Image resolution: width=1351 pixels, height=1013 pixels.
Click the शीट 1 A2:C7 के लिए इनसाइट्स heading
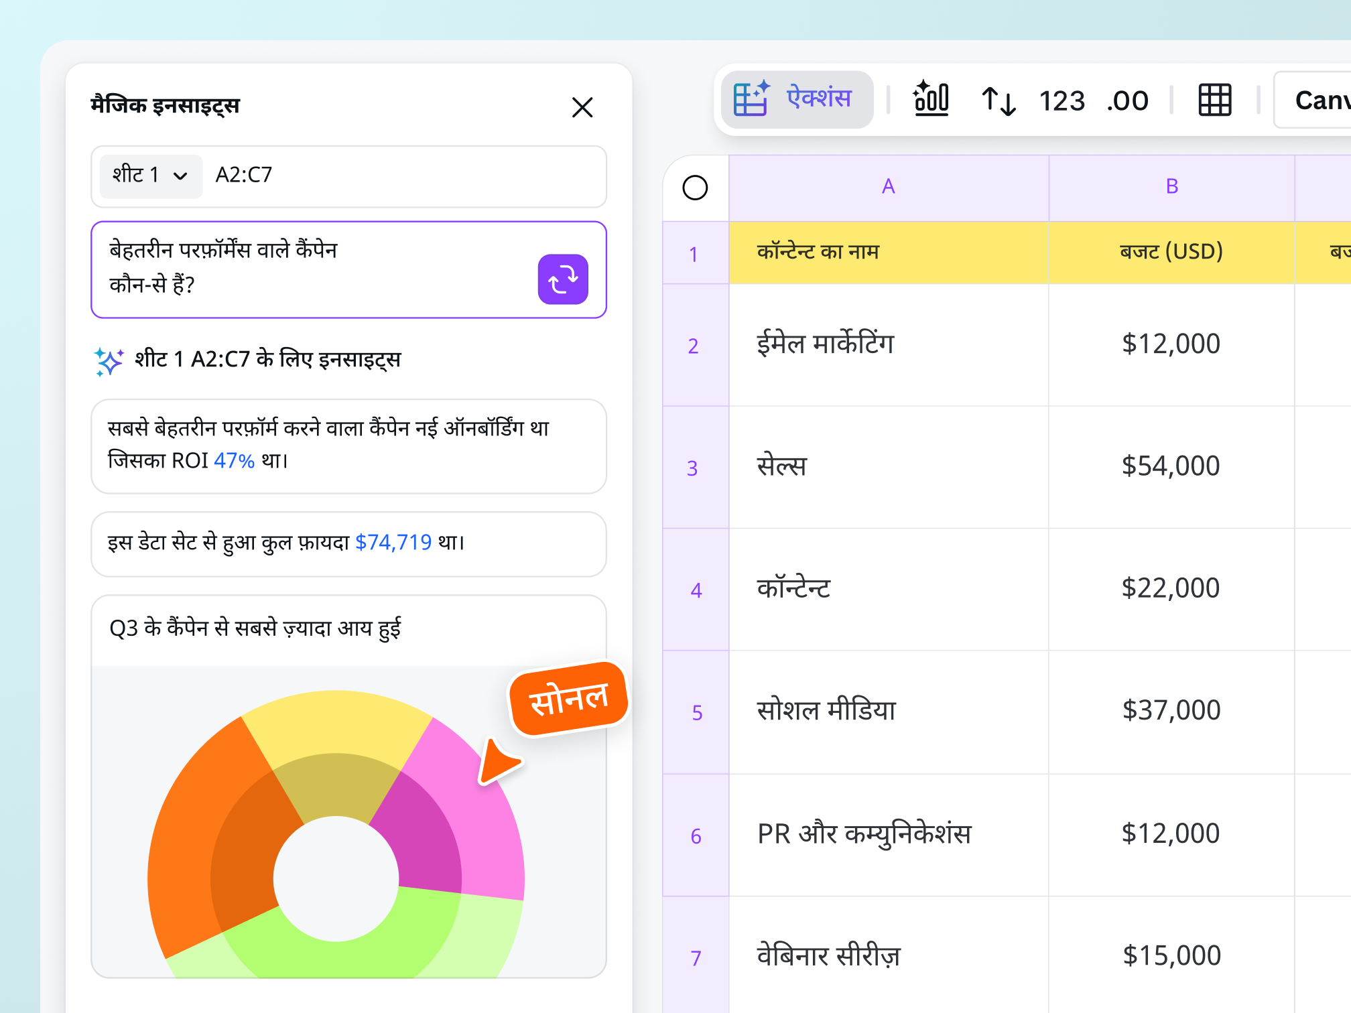(267, 360)
